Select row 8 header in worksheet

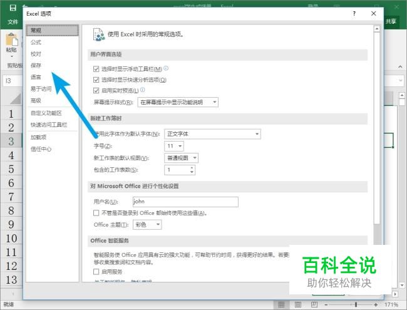tap(11, 210)
